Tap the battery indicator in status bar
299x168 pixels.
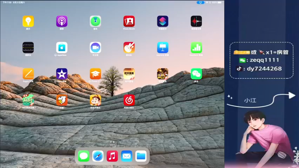pyautogui.click(x=219, y=3)
